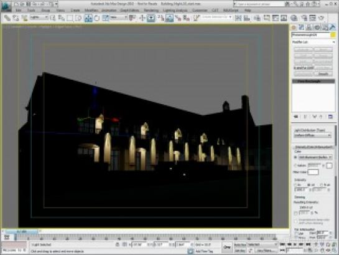Click the Auto Key button
Viewport: 339px width, 255px height.
click(x=240, y=244)
